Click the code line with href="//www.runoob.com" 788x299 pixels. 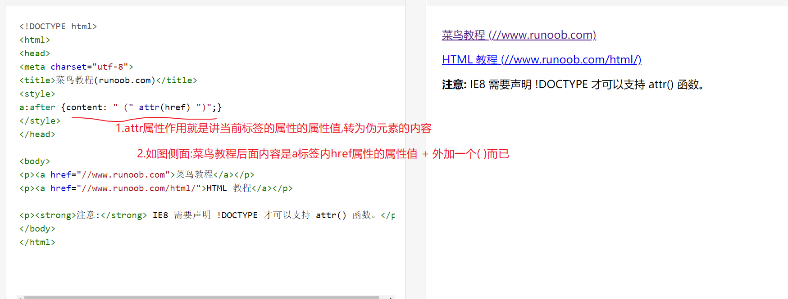(x=137, y=175)
